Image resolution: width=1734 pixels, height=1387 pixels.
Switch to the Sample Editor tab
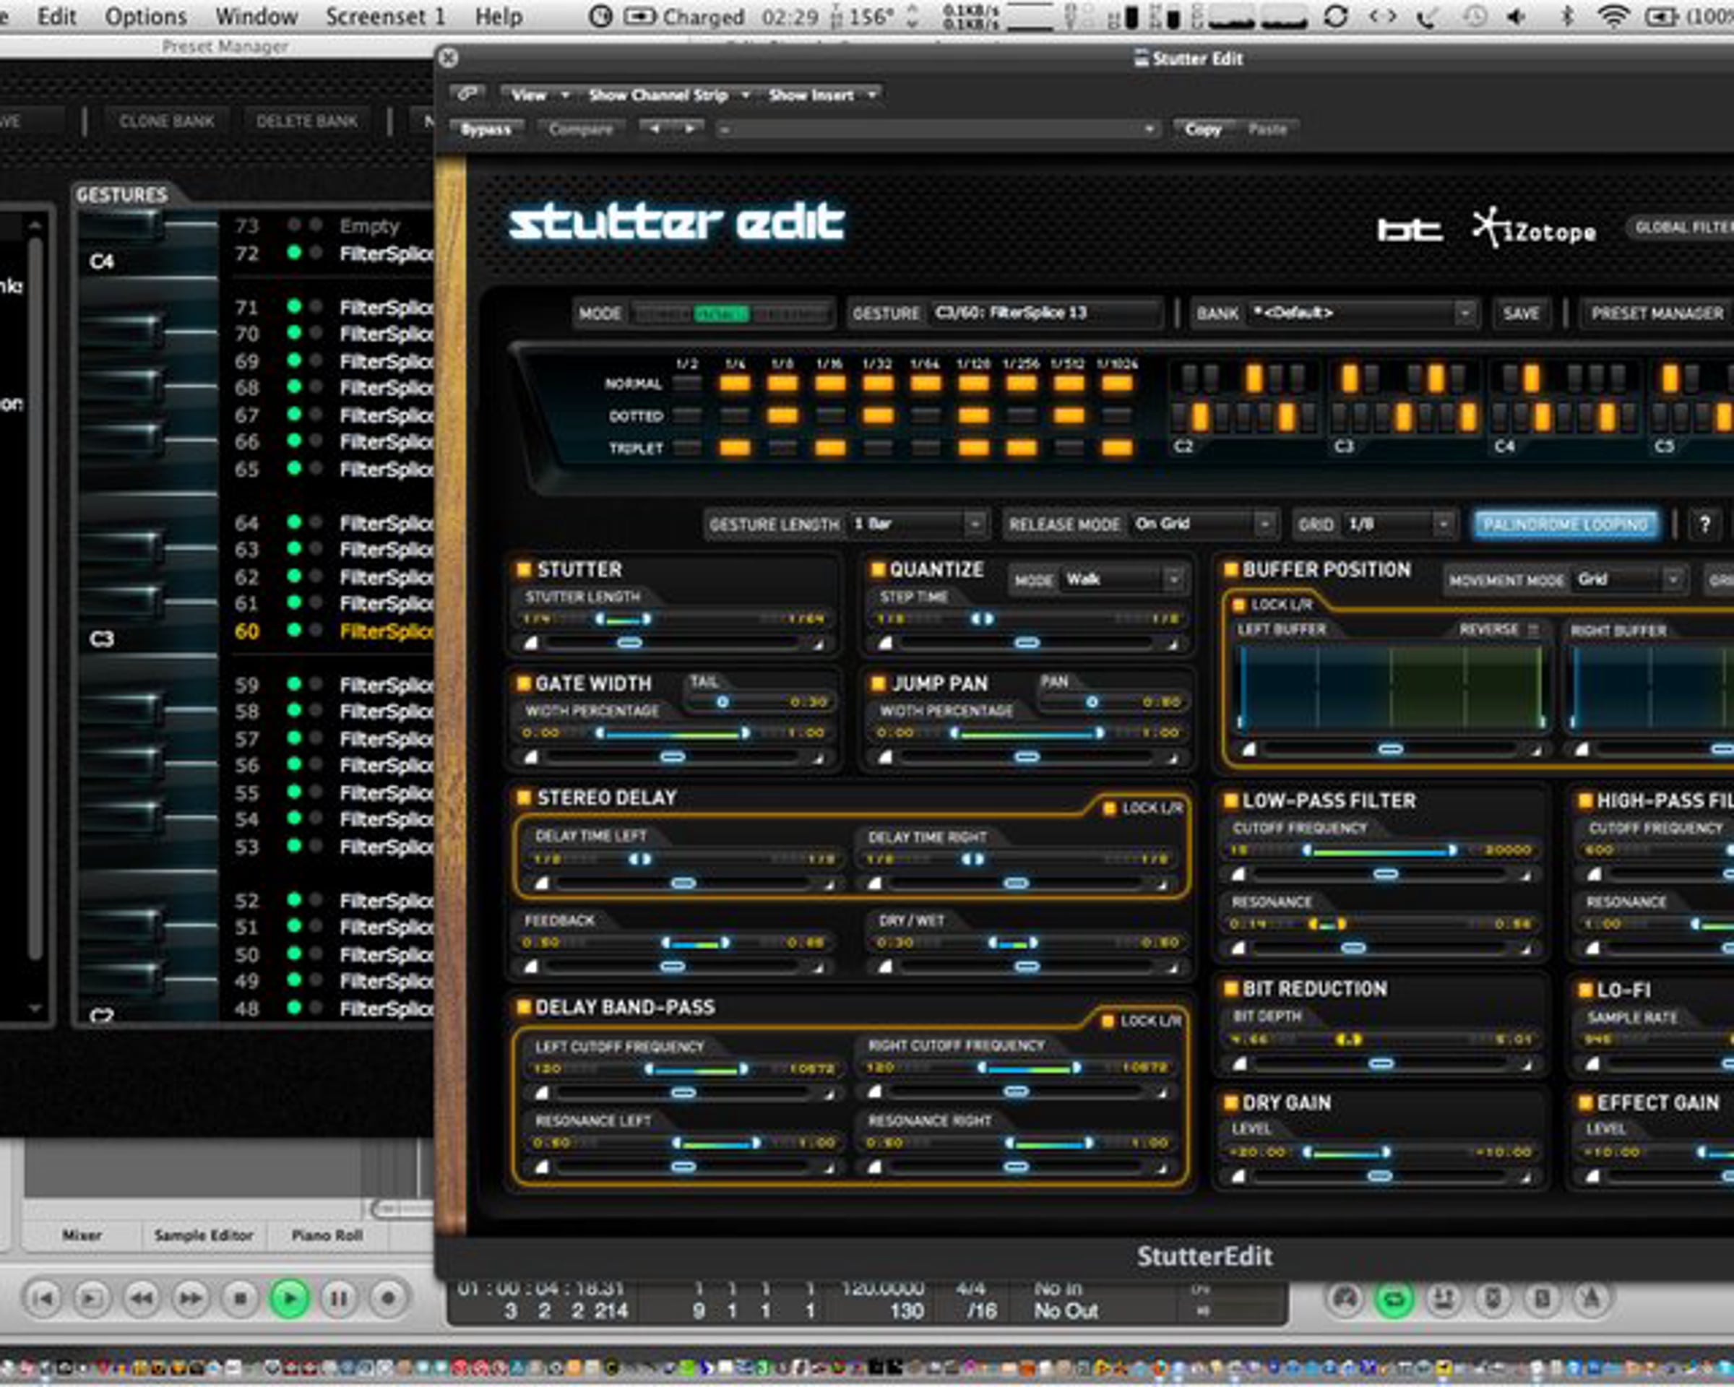204,1235
